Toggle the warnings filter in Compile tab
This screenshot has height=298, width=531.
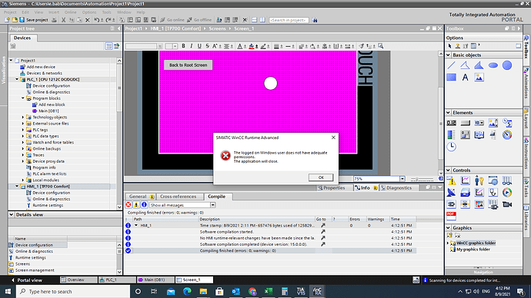136,205
